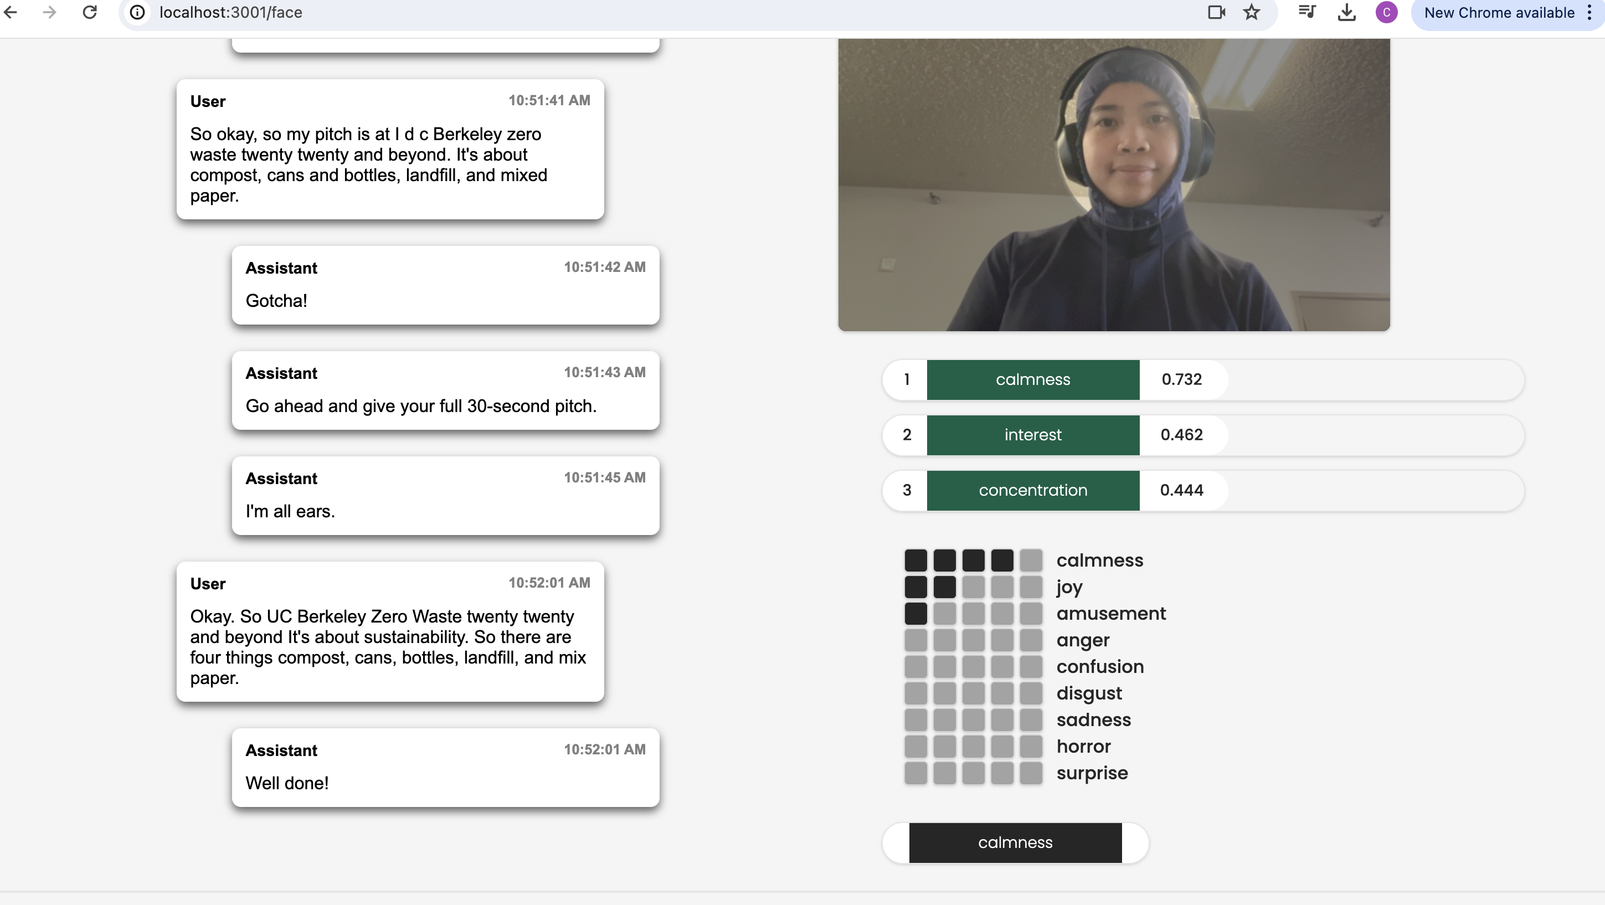Select the green concentration score bar
Screen dimensions: 1605x905
[1032, 491]
